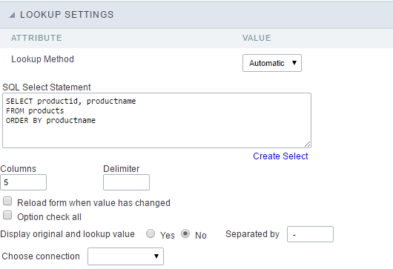Click the Separated by label

[x=252, y=234]
